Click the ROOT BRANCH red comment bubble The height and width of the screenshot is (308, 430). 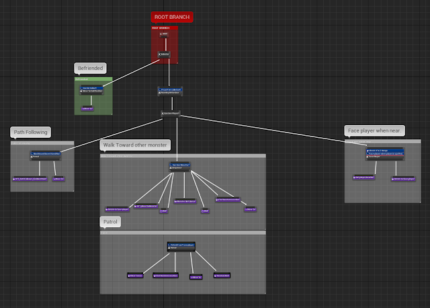172,17
